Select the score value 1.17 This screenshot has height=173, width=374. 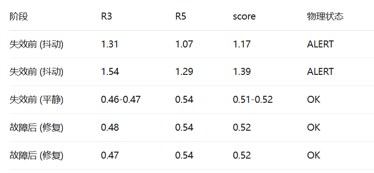(x=242, y=44)
